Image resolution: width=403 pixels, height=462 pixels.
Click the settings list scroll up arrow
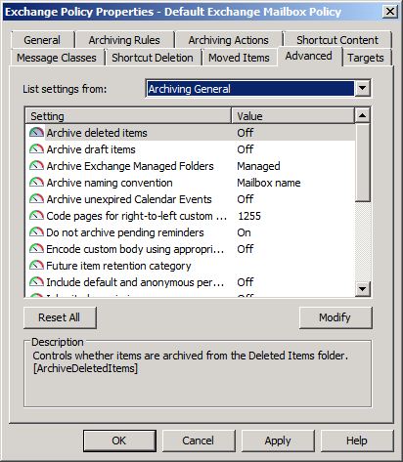(x=363, y=115)
